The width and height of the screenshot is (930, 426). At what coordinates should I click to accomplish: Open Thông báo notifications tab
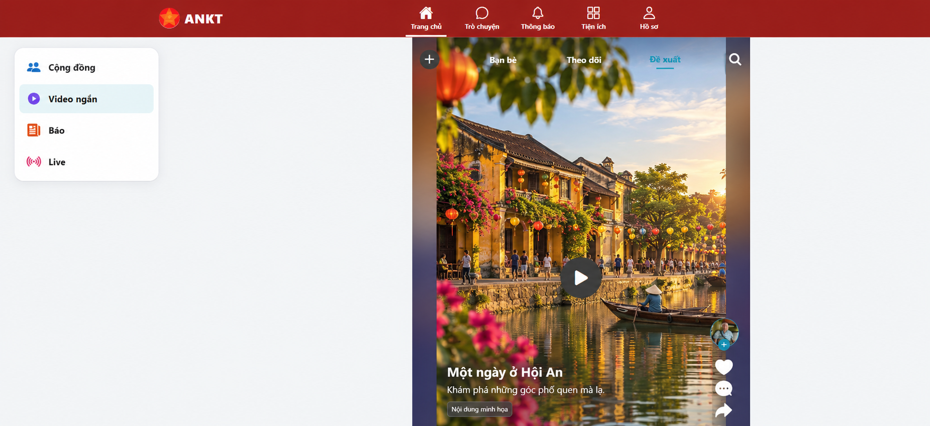tap(538, 19)
